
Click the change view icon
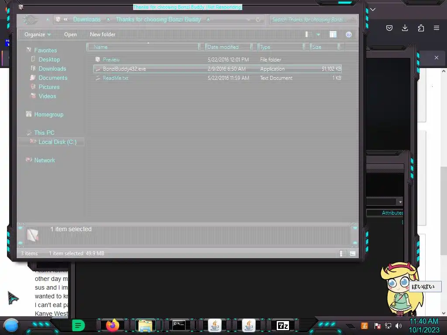309,34
